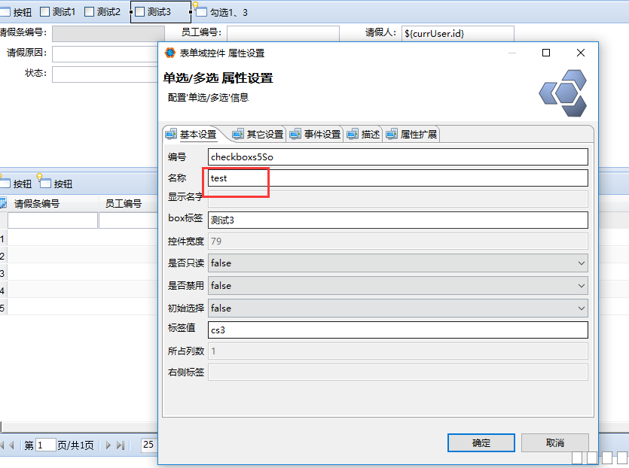629x468 pixels.
Task: Click the 事件设置 tab icon
Action: 295,135
